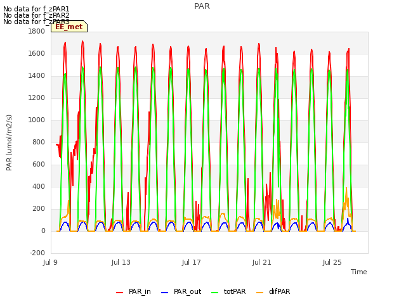Click the Jul 17 x-axis label
Screen dimensions: 406x304
coord(192,262)
